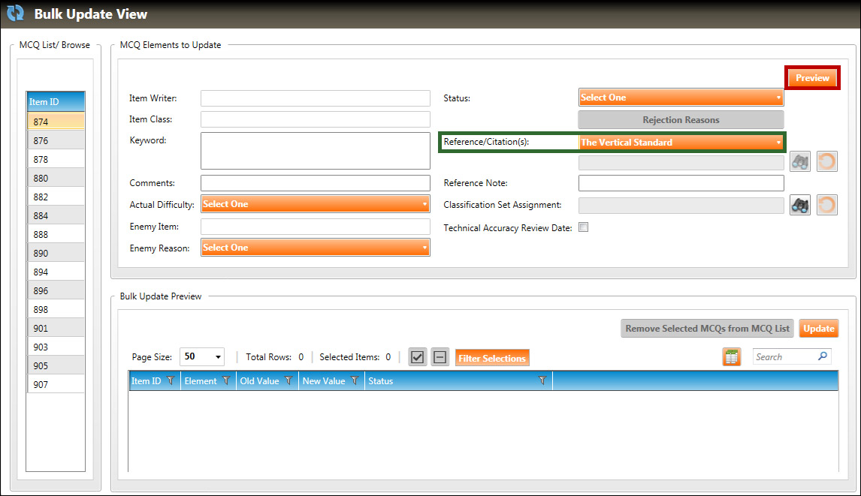Click the deselect-all minus button
The width and height of the screenshot is (861, 496).
pyautogui.click(x=440, y=357)
